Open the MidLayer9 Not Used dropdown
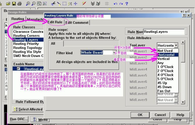The height and width of the screenshot is (125, 195). pyautogui.click(x=176, y=100)
